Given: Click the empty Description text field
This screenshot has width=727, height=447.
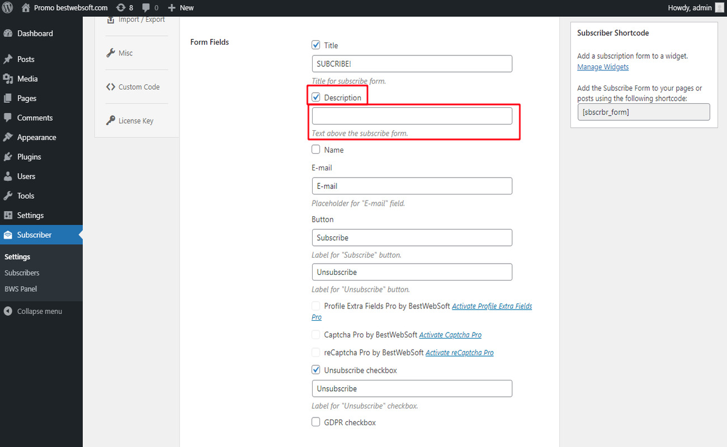Looking at the screenshot, I should click(412, 116).
